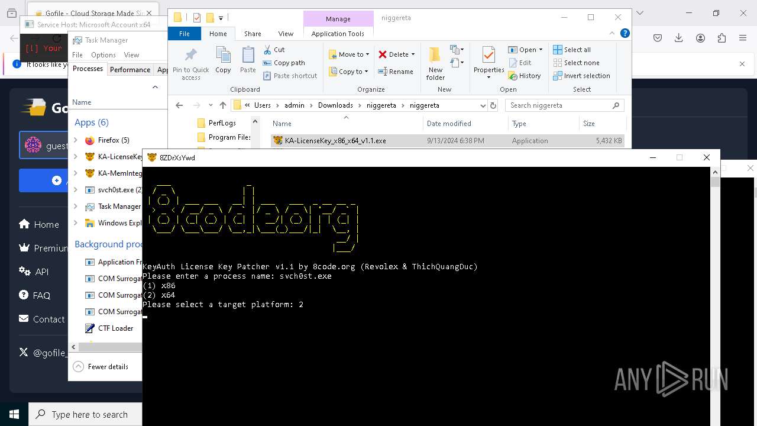Open Contact in Gofile sidebar

(41, 319)
